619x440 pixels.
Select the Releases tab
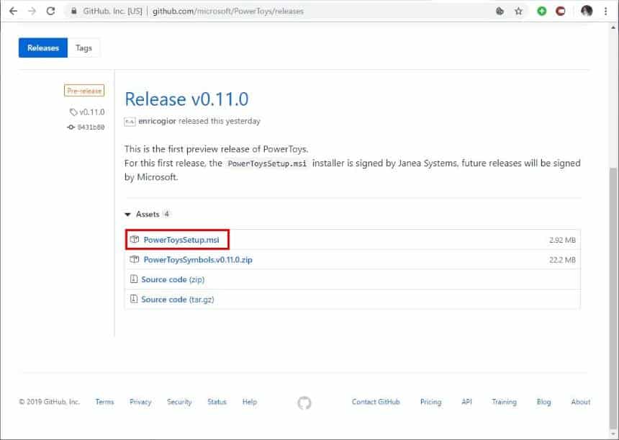click(43, 48)
